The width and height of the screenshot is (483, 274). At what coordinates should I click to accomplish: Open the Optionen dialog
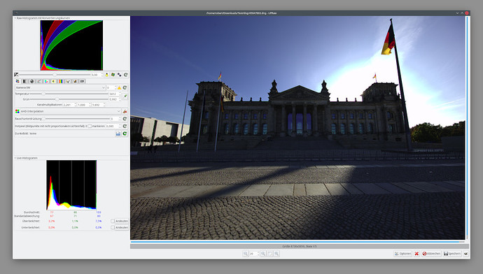tap(402, 254)
